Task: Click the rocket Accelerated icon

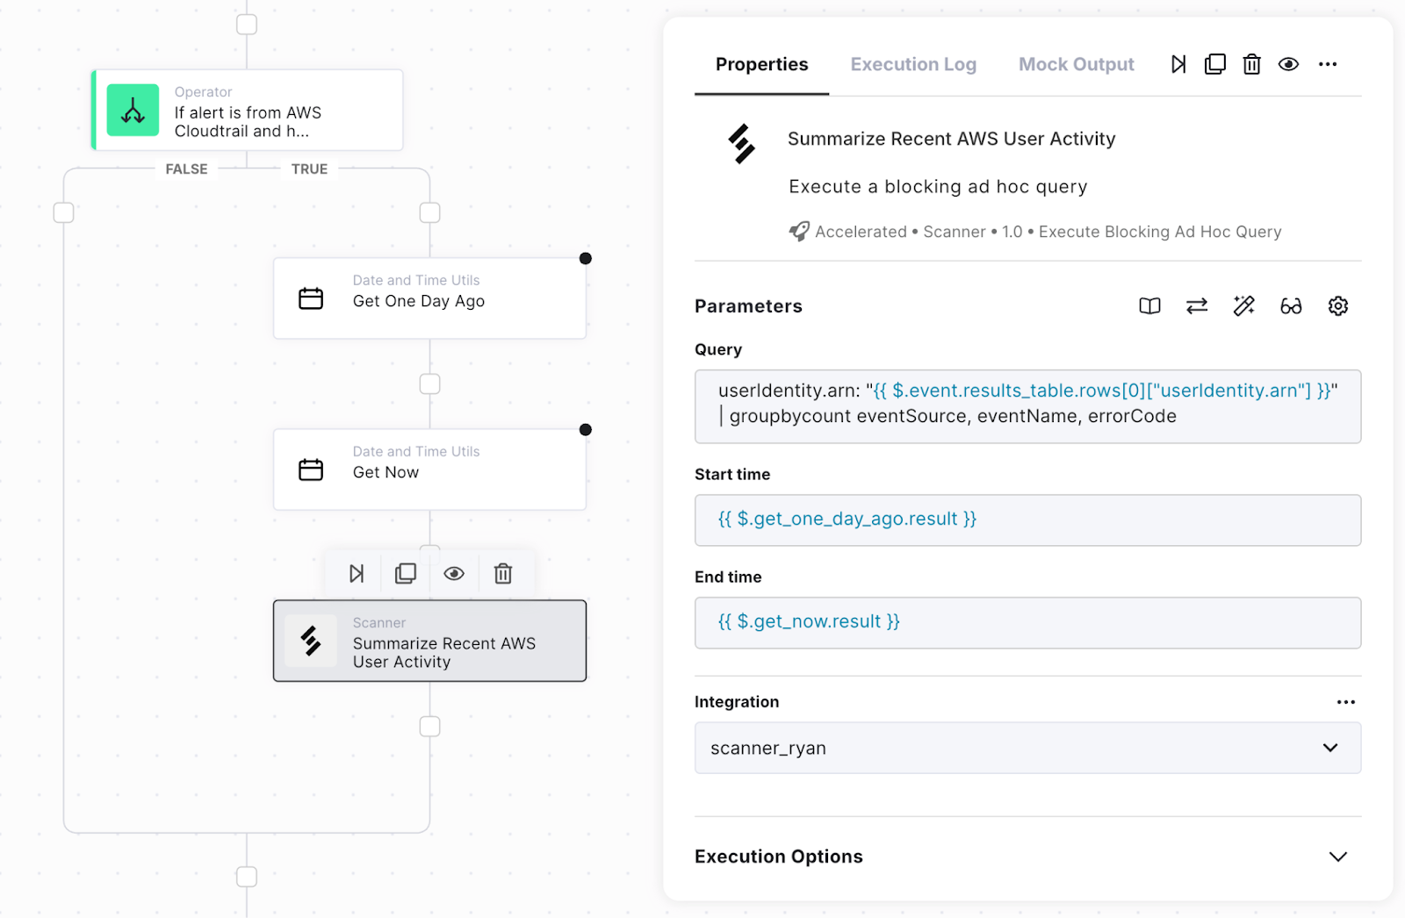Action: click(x=799, y=232)
